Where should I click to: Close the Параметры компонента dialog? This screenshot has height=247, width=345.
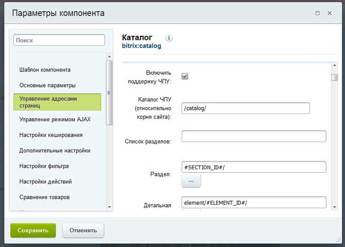point(330,13)
